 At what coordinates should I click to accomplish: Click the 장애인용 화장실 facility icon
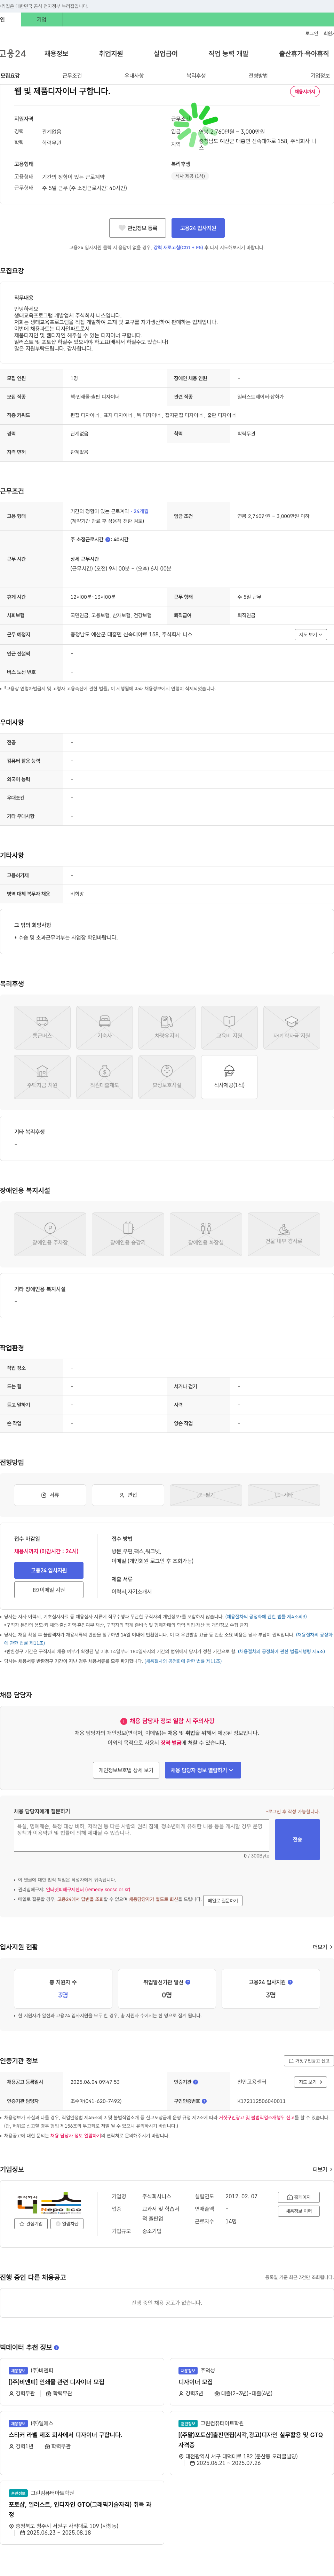click(206, 1234)
